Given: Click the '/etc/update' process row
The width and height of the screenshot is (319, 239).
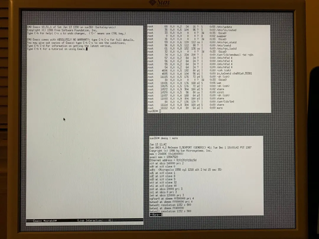Looking at the screenshot, I should tap(190, 27).
